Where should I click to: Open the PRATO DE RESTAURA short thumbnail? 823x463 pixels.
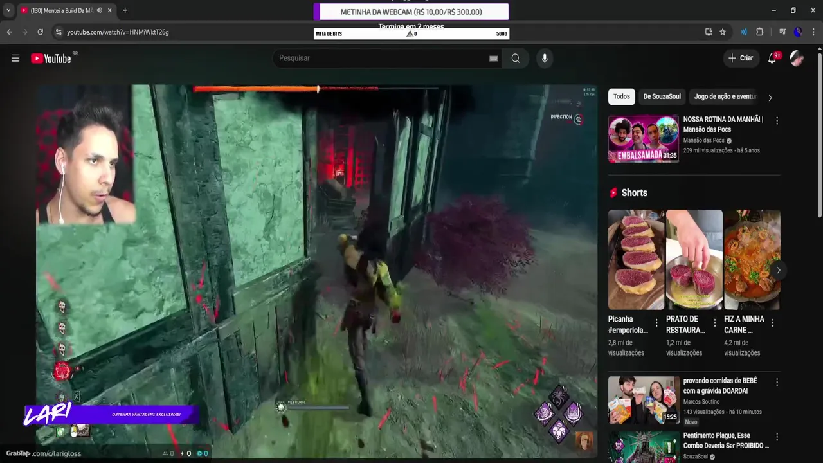click(x=694, y=260)
